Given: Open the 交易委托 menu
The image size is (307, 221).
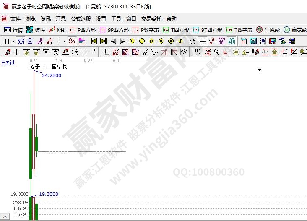Looking at the screenshot, I should coord(151,19).
